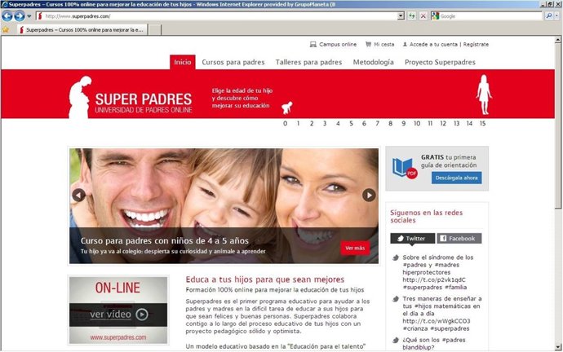Click the page scrollbar up arrow
563x352 pixels.
click(x=558, y=40)
